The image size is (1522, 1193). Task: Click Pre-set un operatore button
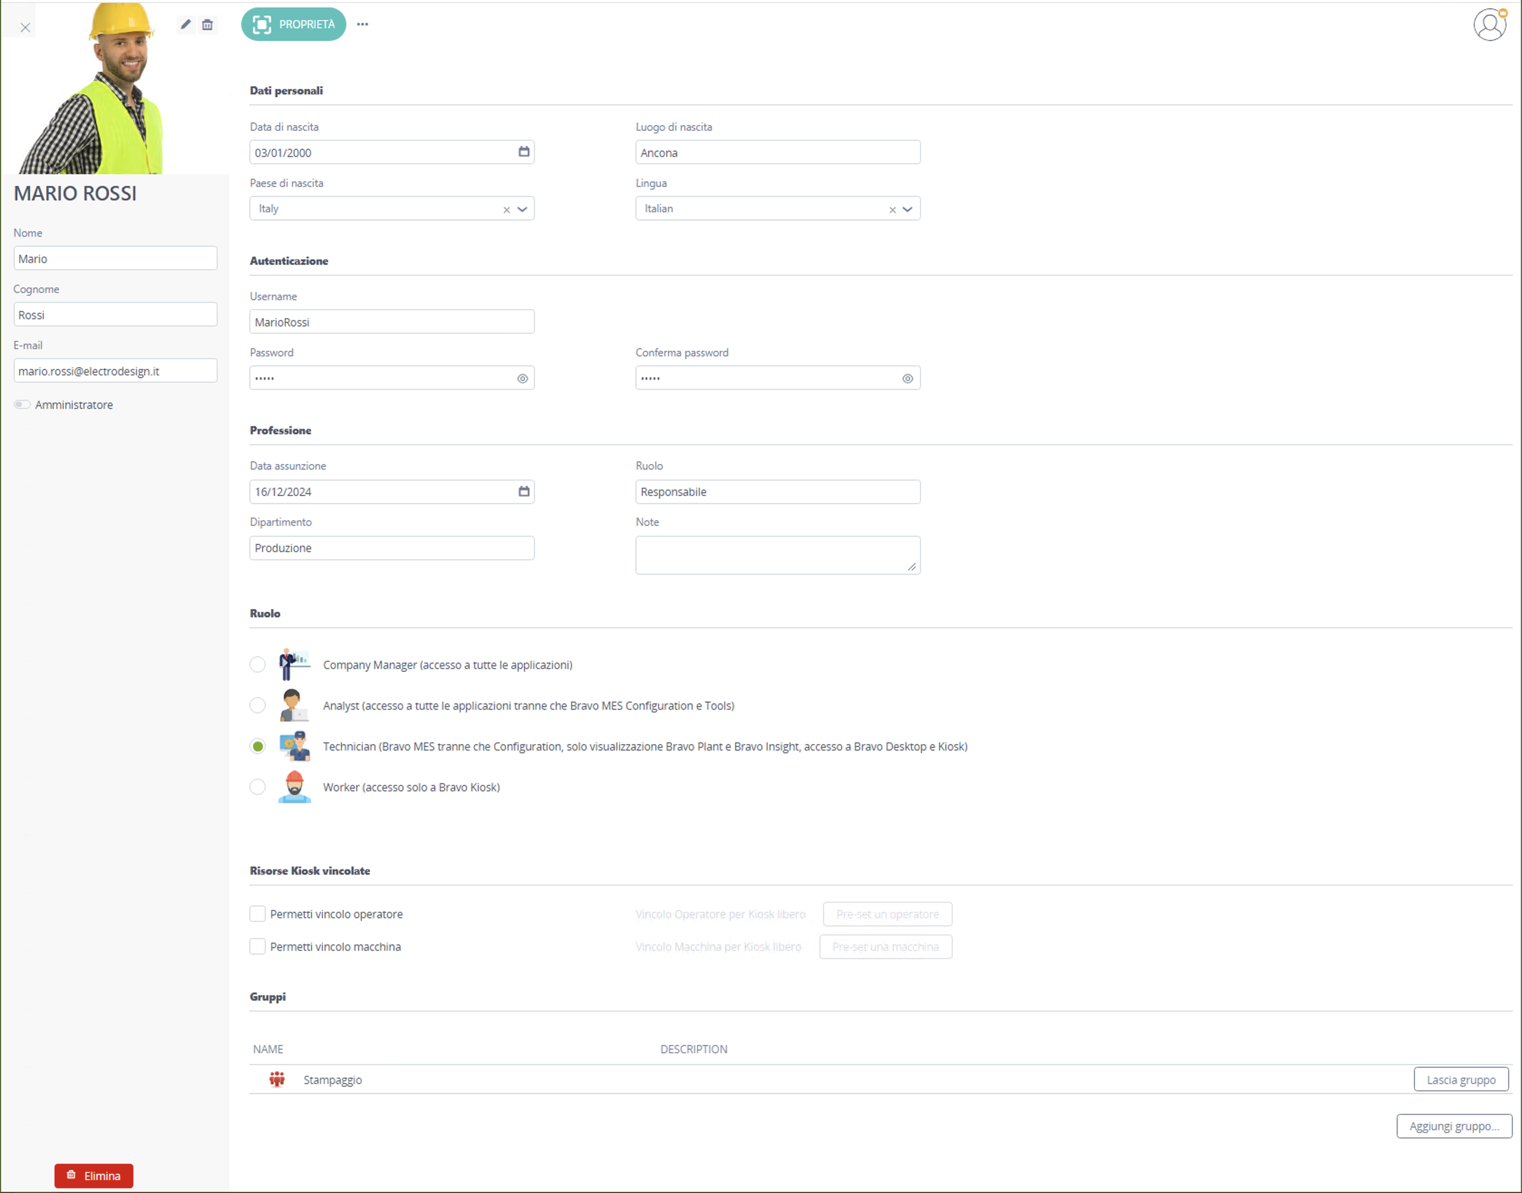pos(887,914)
